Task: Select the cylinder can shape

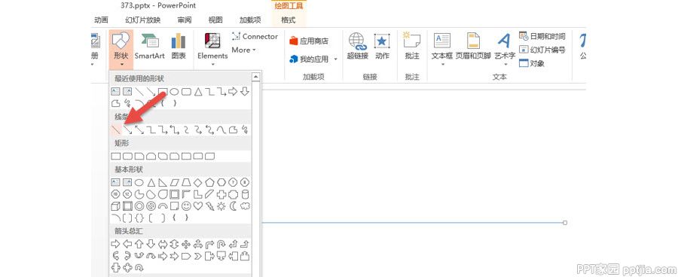Action: point(245,194)
